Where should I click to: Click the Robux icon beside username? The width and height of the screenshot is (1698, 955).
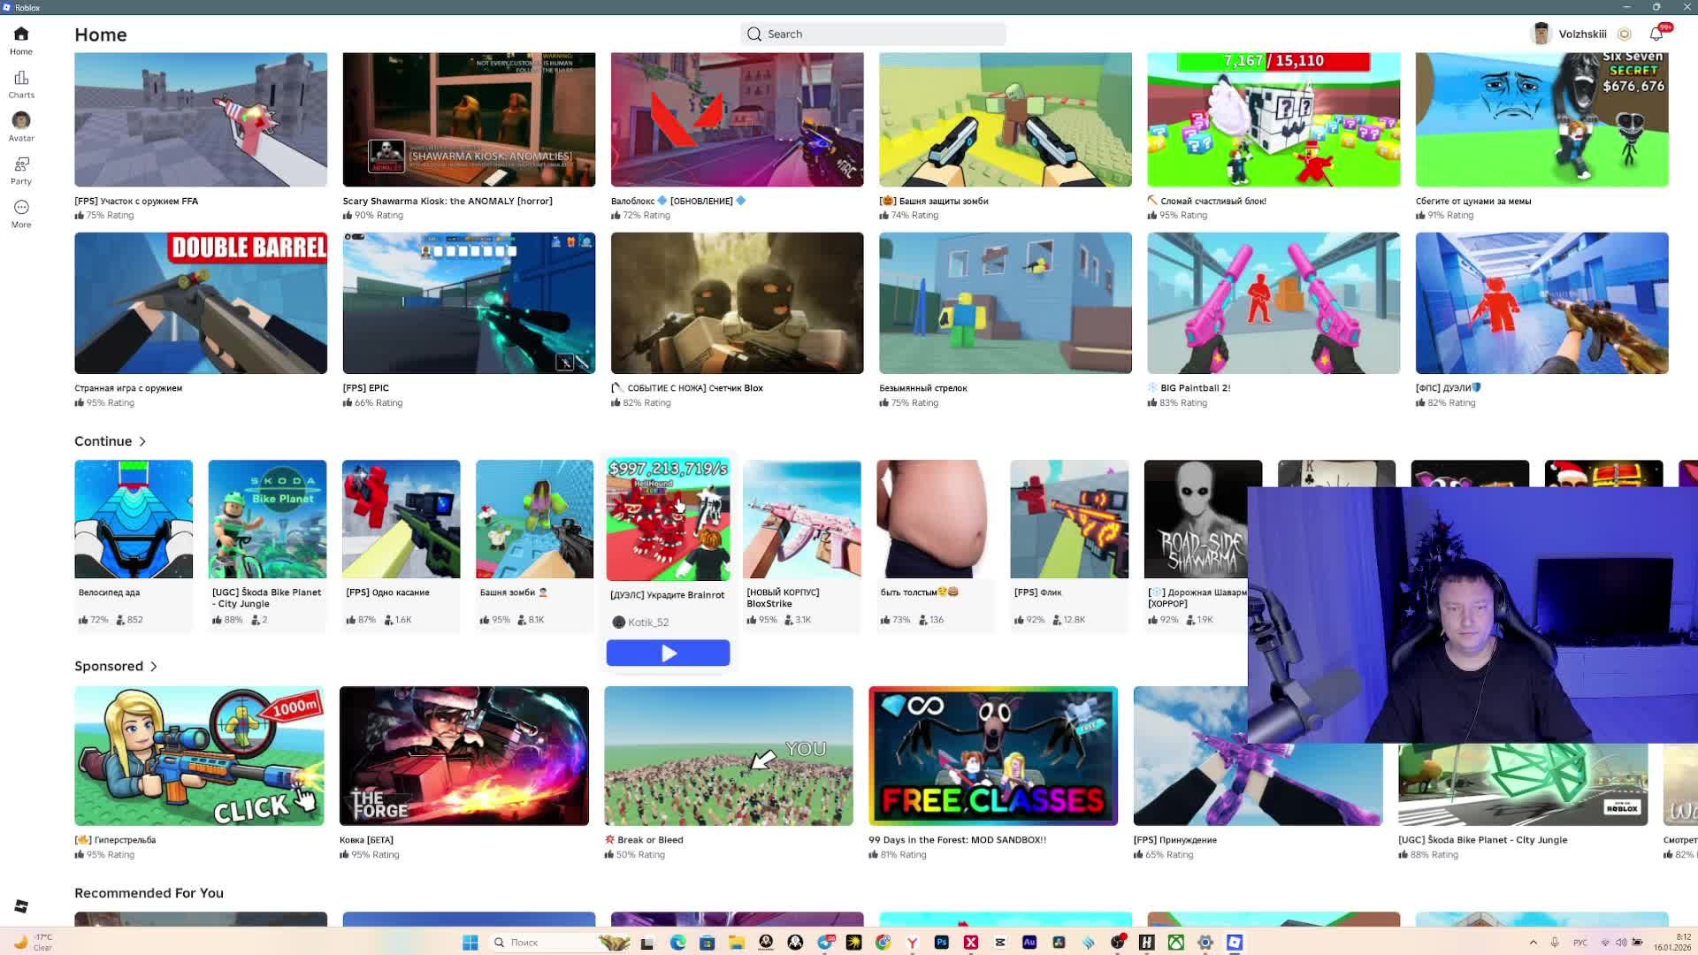(1624, 34)
